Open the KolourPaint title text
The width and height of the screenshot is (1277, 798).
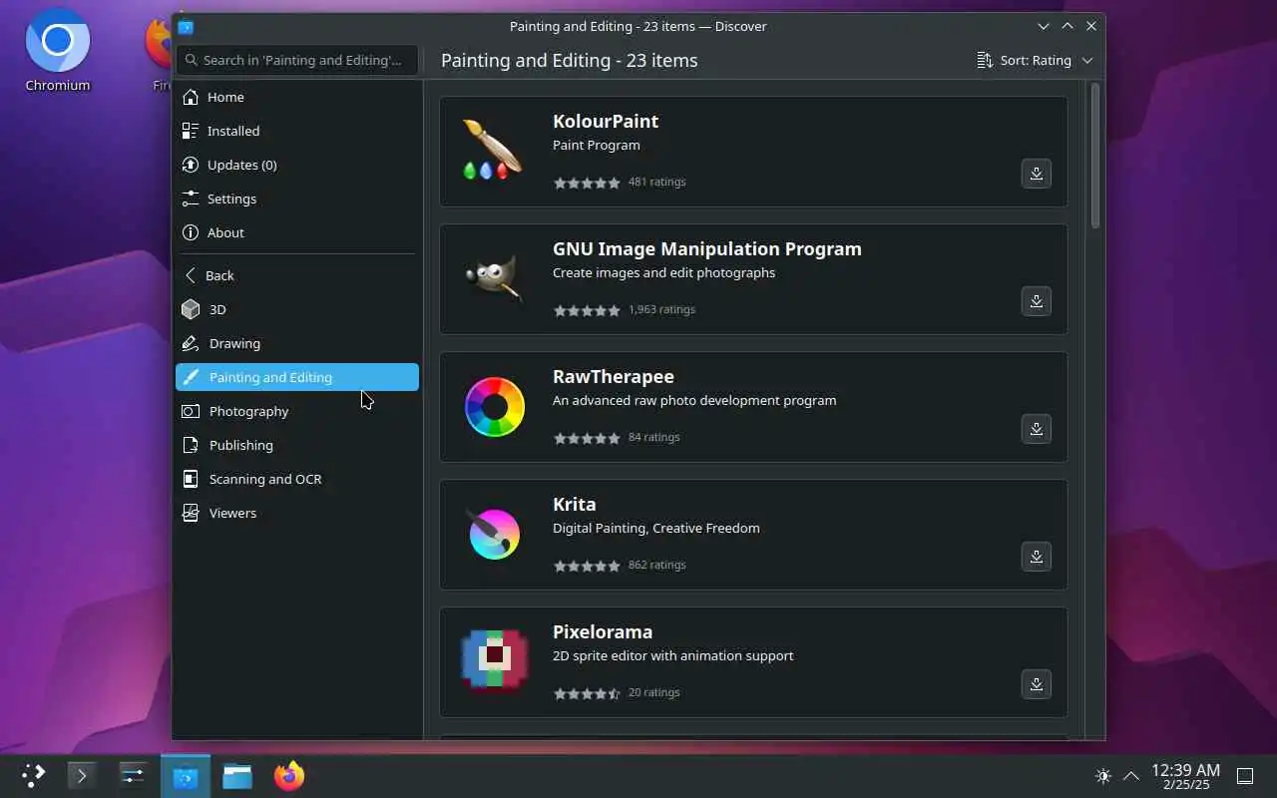pos(606,121)
